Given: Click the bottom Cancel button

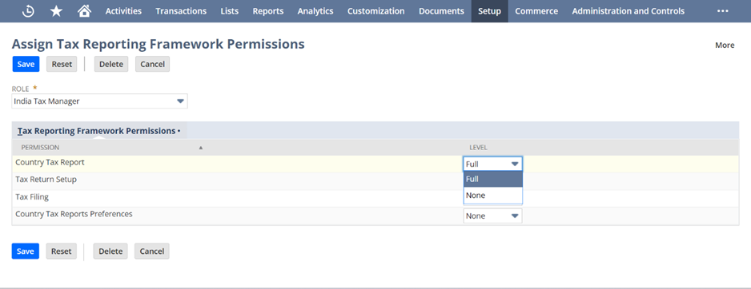Looking at the screenshot, I should click(x=152, y=251).
